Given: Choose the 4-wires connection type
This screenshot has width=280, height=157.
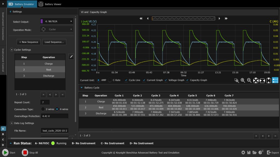Looking at the screenshot, I should (57, 109).
